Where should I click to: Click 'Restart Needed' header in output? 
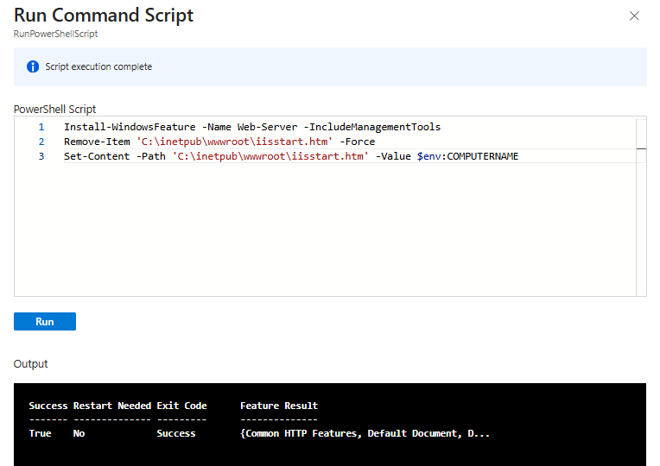tap(112, 406)
